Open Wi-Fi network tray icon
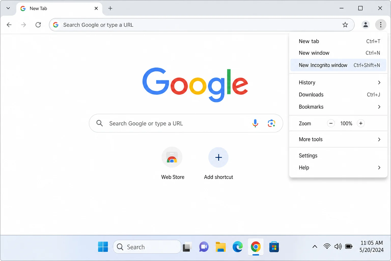391x261 pixels. pos(327,246)
